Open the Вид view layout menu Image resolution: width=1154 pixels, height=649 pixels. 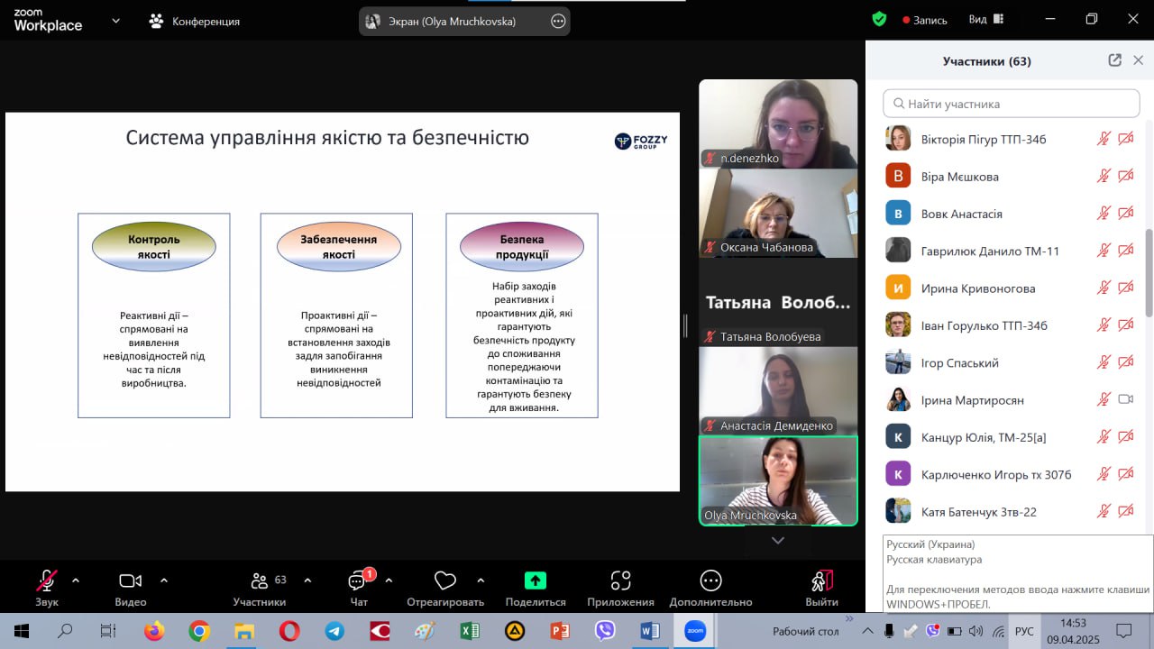coord(987,20)
